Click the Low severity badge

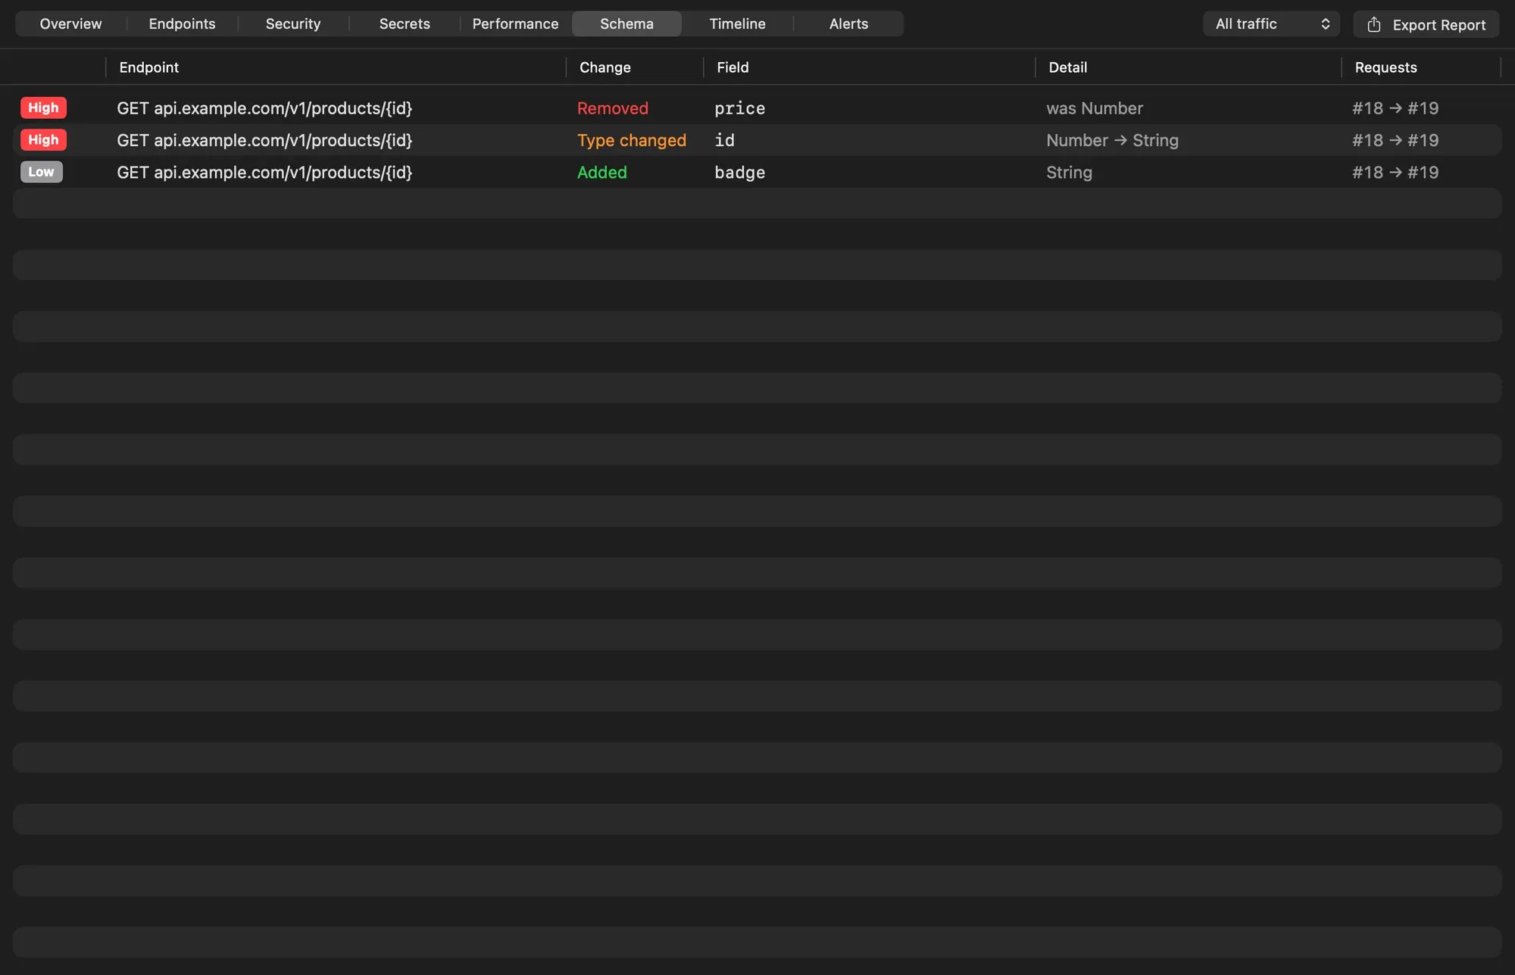coord(41,172)
